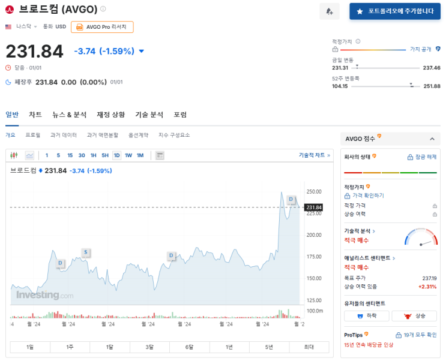The height and width of the screenshot is (361, 446).
Task: Select the 과거 데이터 sub-tab
Action: (64, 135)
